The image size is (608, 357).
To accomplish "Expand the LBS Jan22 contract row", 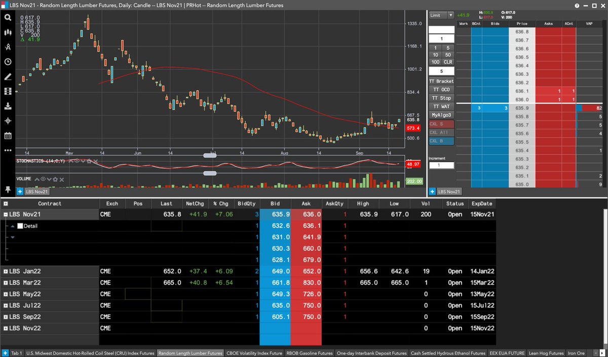I will click(6, 271).
